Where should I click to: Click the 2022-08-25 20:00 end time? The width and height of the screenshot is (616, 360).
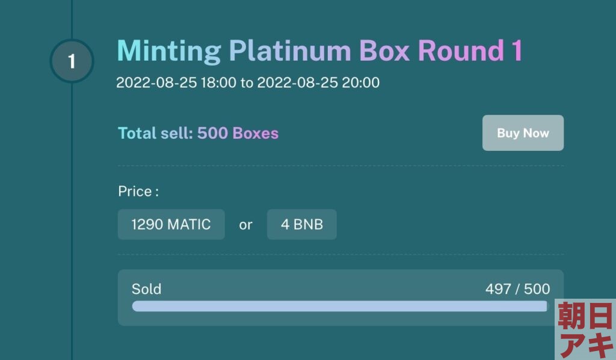click(x=318, y=82)
